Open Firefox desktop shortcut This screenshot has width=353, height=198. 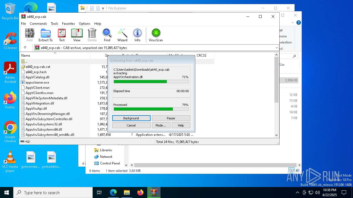coord(10,101)
